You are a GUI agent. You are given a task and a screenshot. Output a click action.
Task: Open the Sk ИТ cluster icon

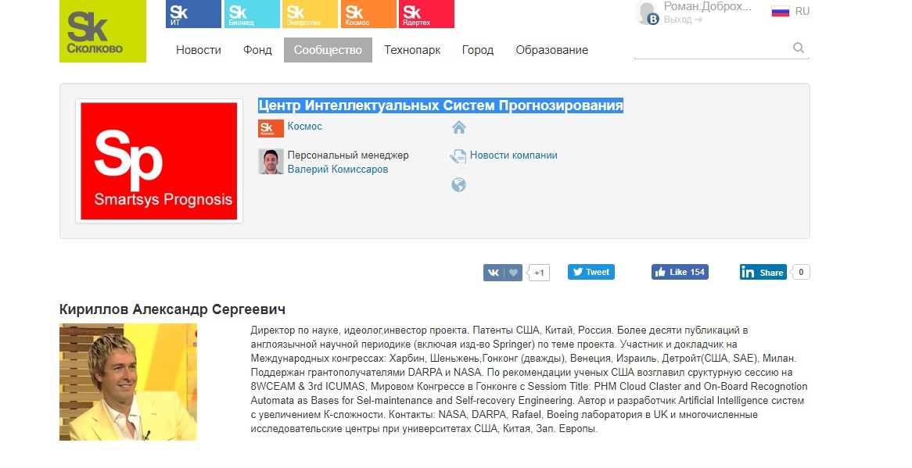[x=192, y=13]
